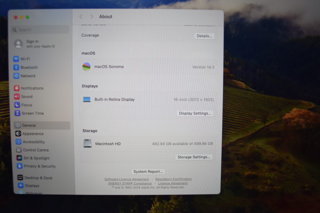Click the Macintosh HD name text
Image resolution: width=320 pixels, height=213 pixels.
coord(108,144)
